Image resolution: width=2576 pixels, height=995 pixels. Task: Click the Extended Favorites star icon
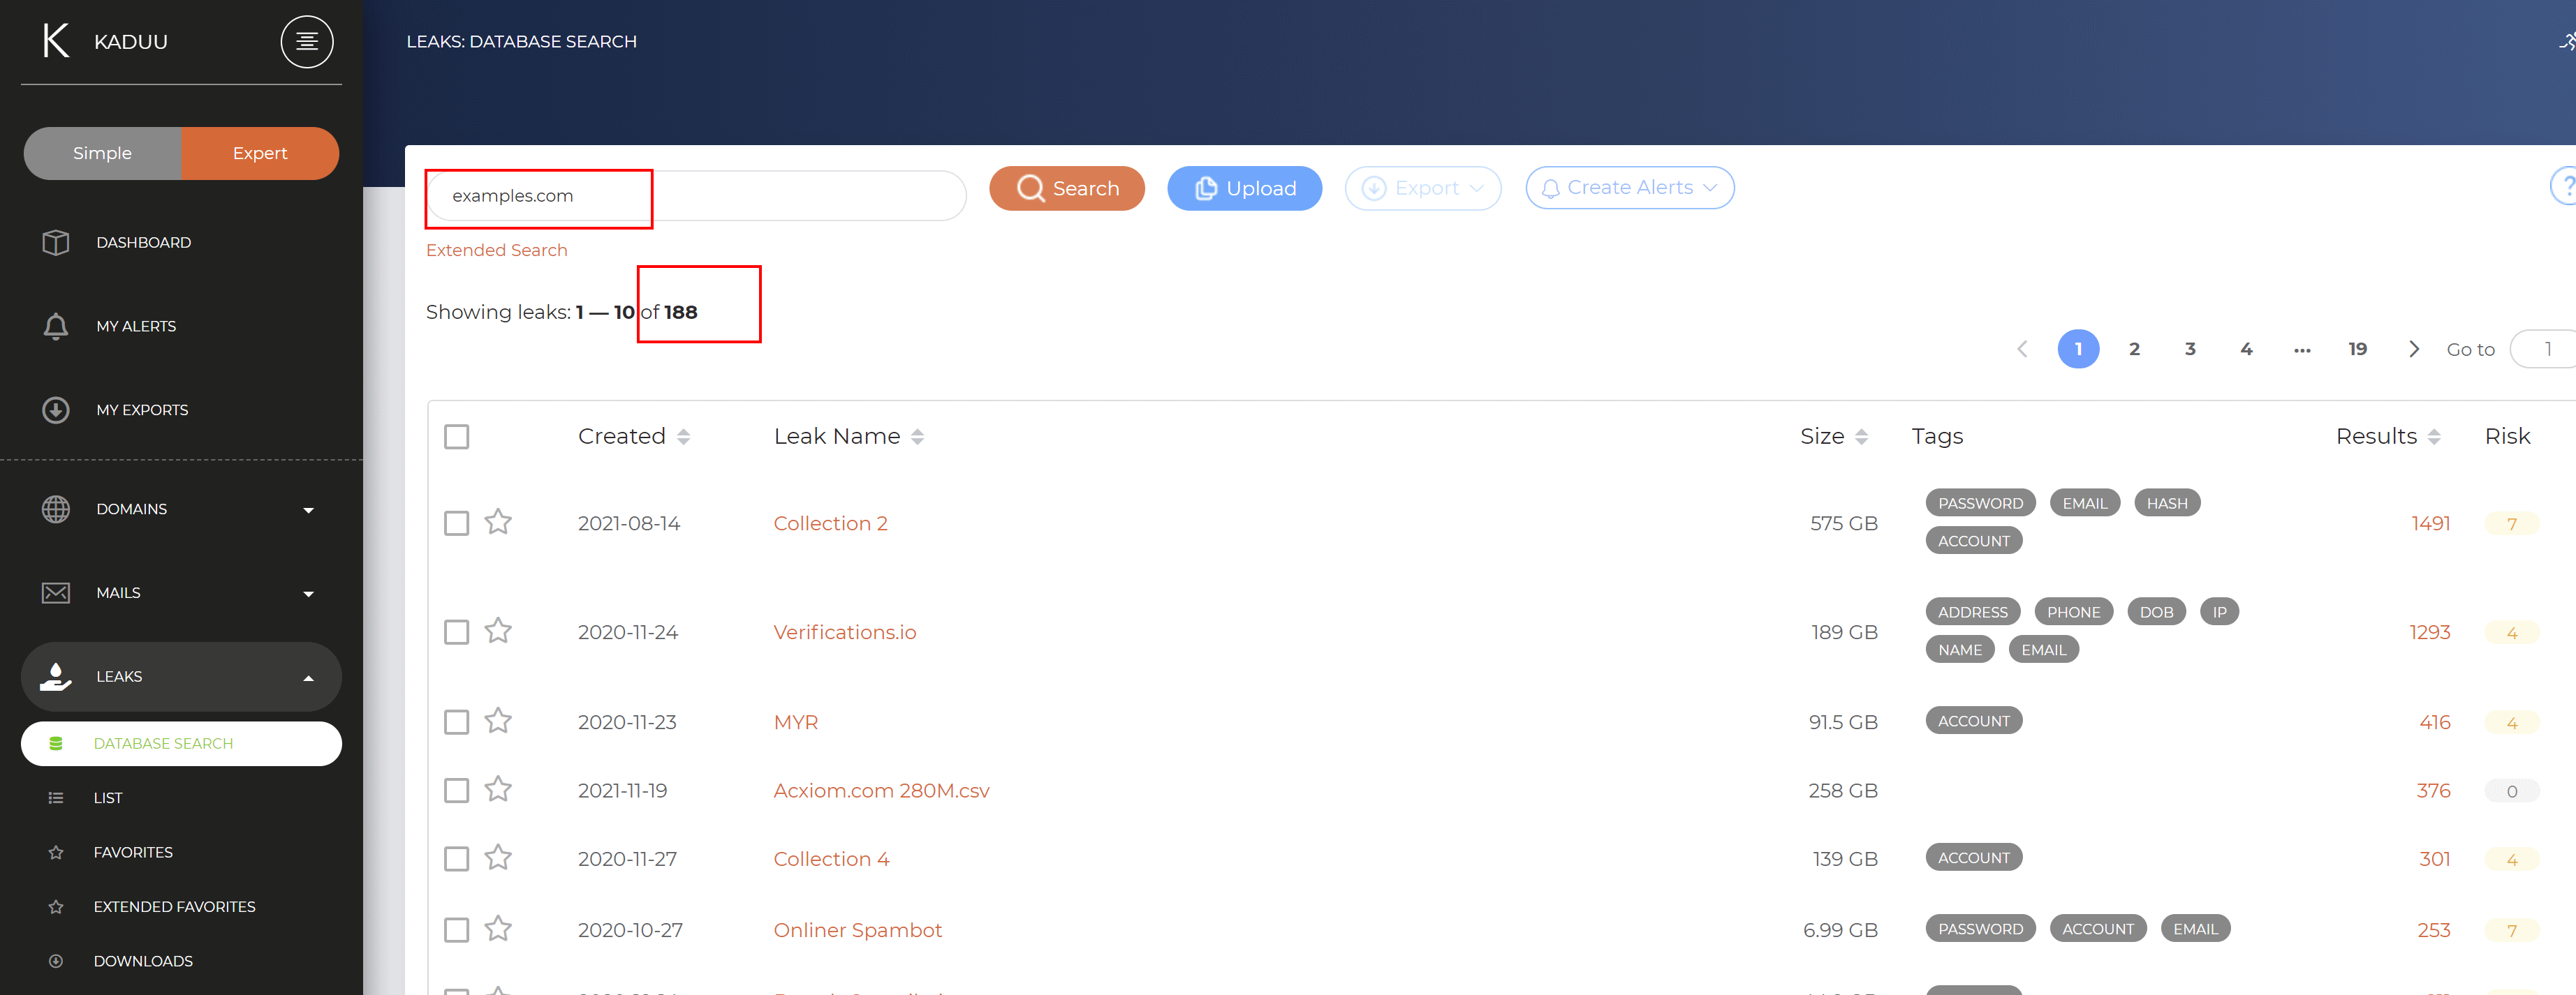pyautogui.click(x=56, y=906)
